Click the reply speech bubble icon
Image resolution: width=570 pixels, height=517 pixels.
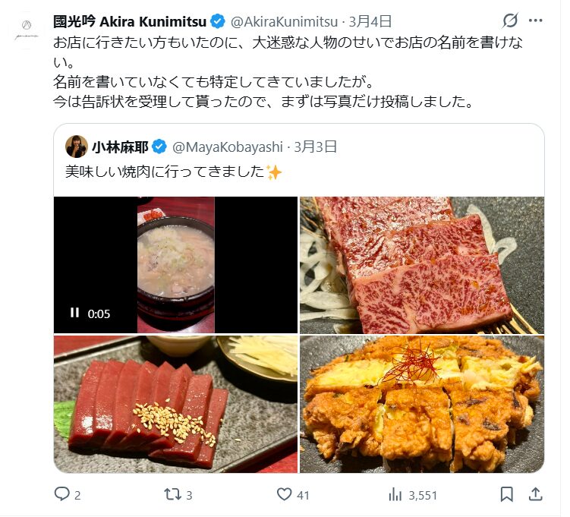click(61, 493)
